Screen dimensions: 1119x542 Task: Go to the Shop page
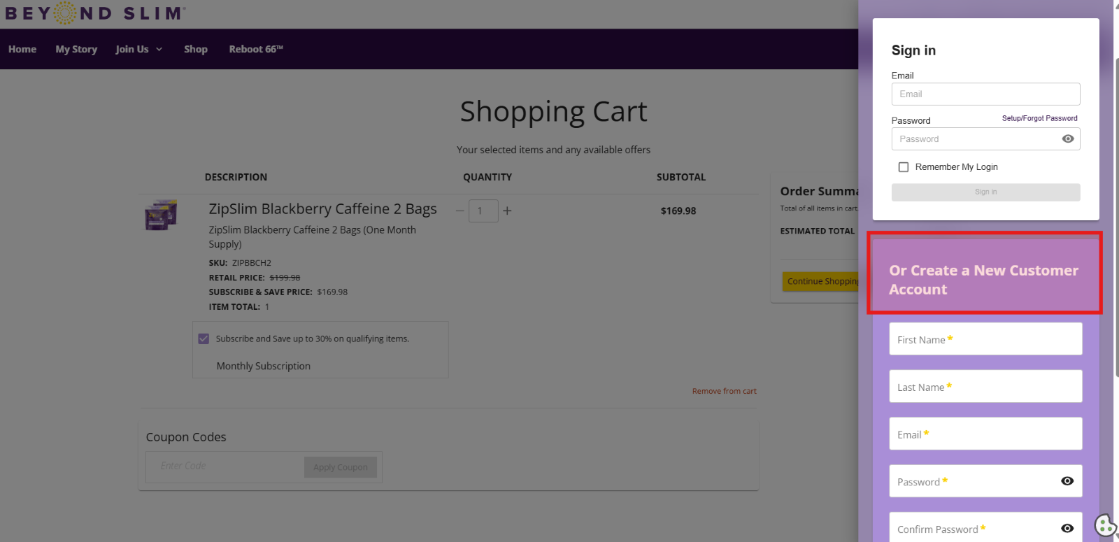click(x=196, y=49)
